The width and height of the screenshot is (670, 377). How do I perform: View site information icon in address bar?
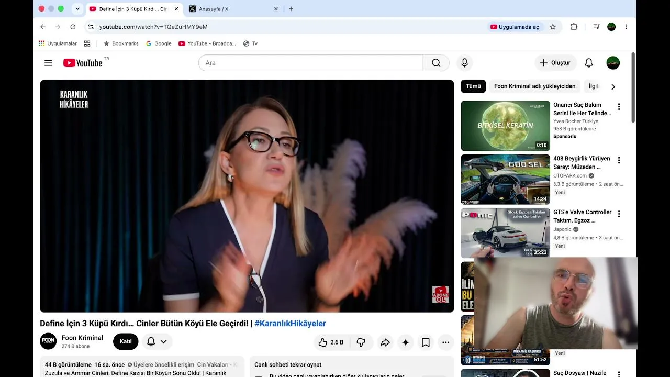(x=91, y=27)
